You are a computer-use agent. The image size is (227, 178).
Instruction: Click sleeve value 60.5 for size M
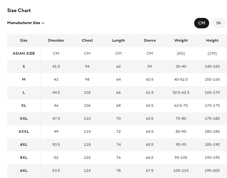click(150, 79)
